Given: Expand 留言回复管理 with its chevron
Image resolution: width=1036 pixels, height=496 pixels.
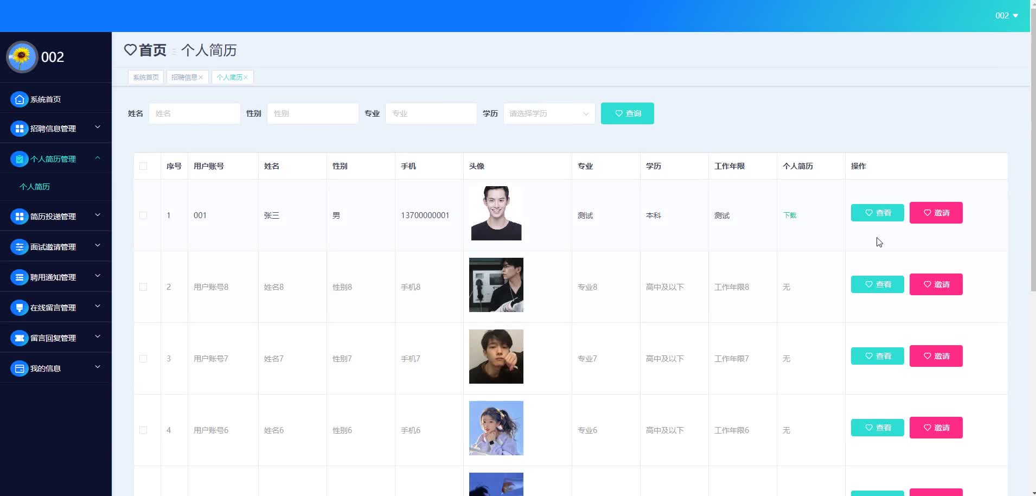Looking at the screenshot, I should [98, 336].
